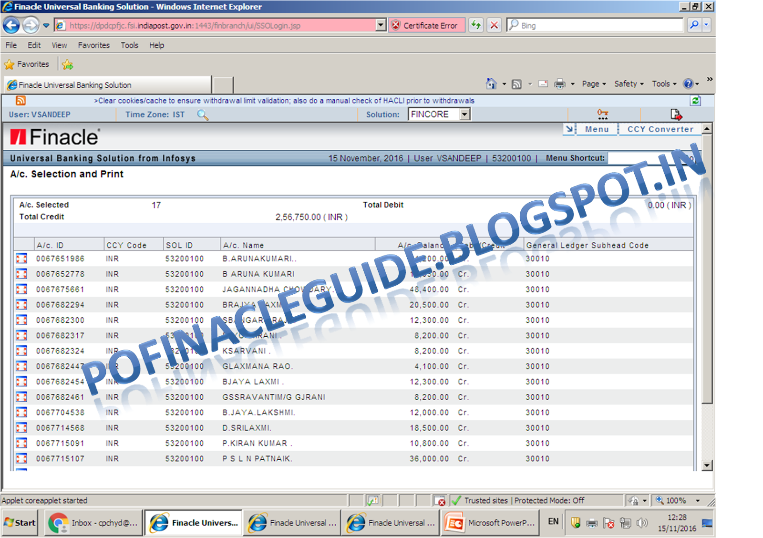Open the Page dropdown in the command bar
Viewport: 763px width, 538px height.
[591, 83]
